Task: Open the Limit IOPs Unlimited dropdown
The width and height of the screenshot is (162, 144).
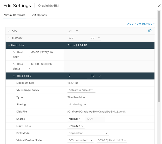Action: click(76, 126)
